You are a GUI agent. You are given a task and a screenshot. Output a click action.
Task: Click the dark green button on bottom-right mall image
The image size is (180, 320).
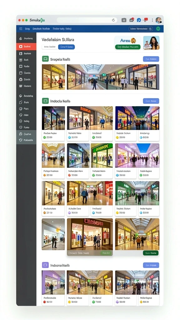[151, 253]
